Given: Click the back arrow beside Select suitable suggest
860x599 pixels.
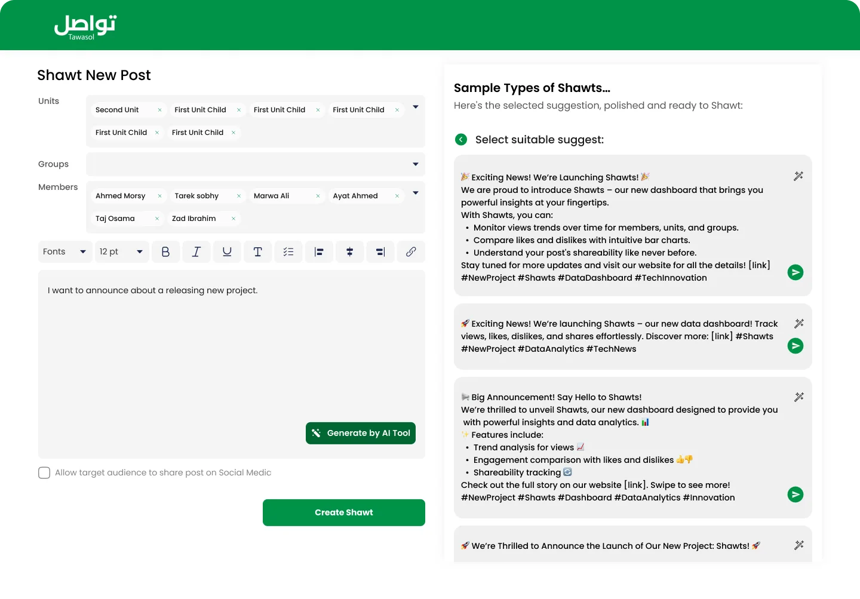Looking at the screenshot, I should [x=461, y=139].
